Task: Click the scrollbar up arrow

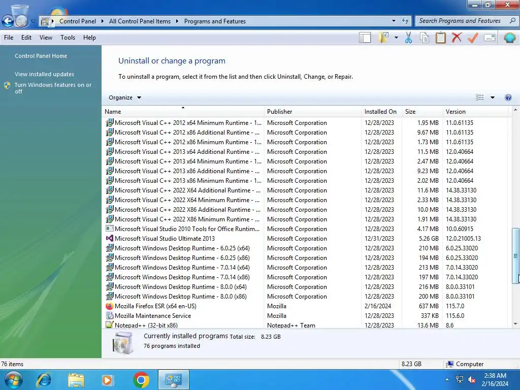Action: [515, 110]
